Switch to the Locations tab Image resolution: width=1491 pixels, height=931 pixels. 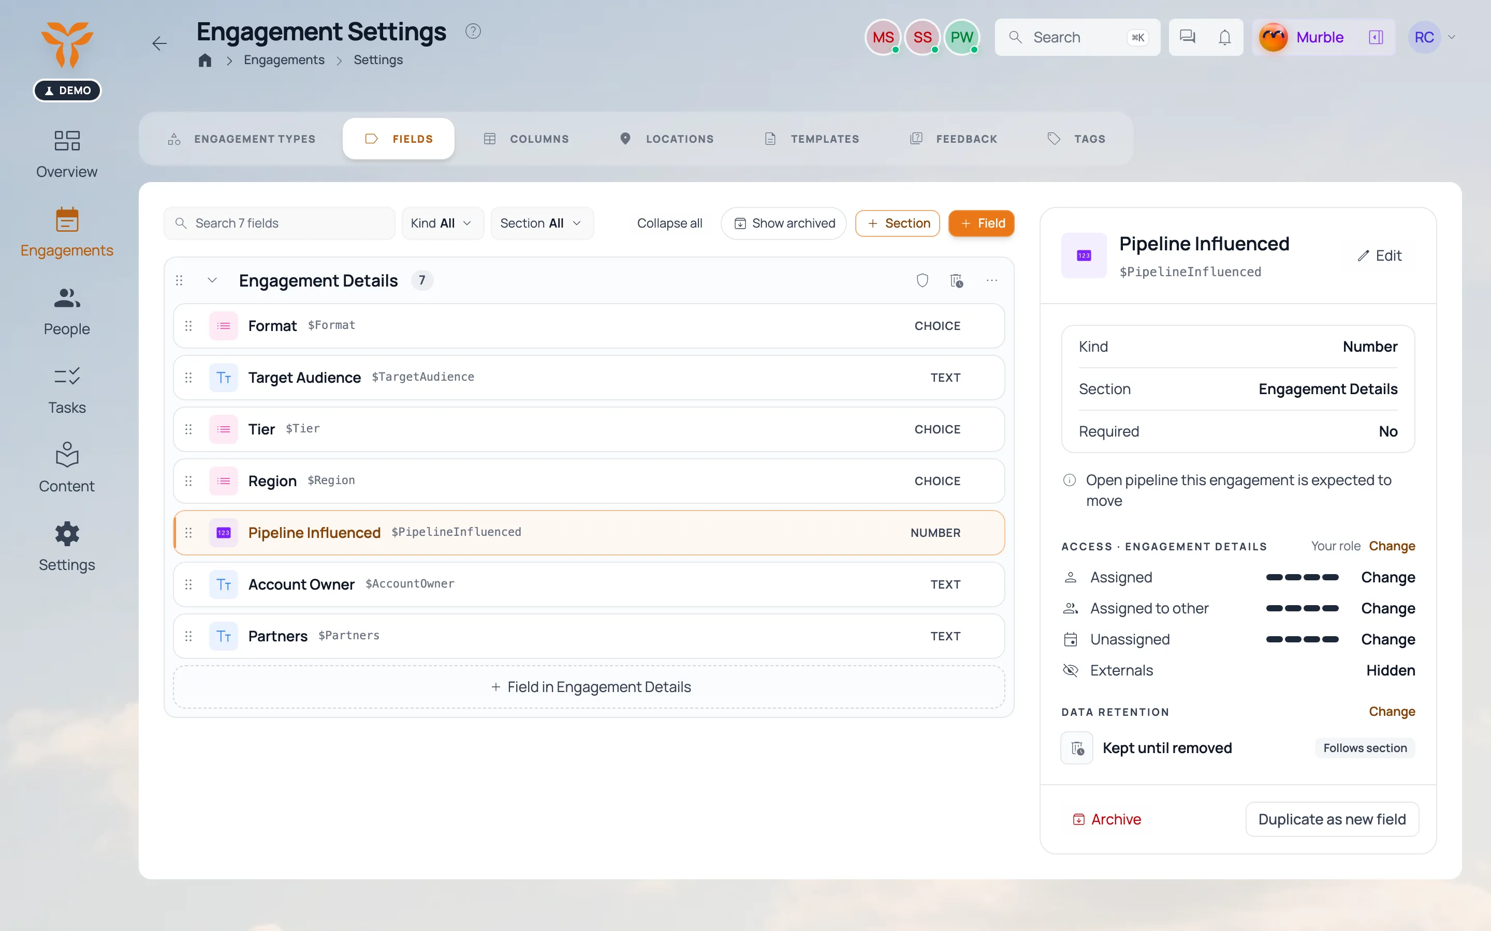pyautogui.click(x=667, y=139)
